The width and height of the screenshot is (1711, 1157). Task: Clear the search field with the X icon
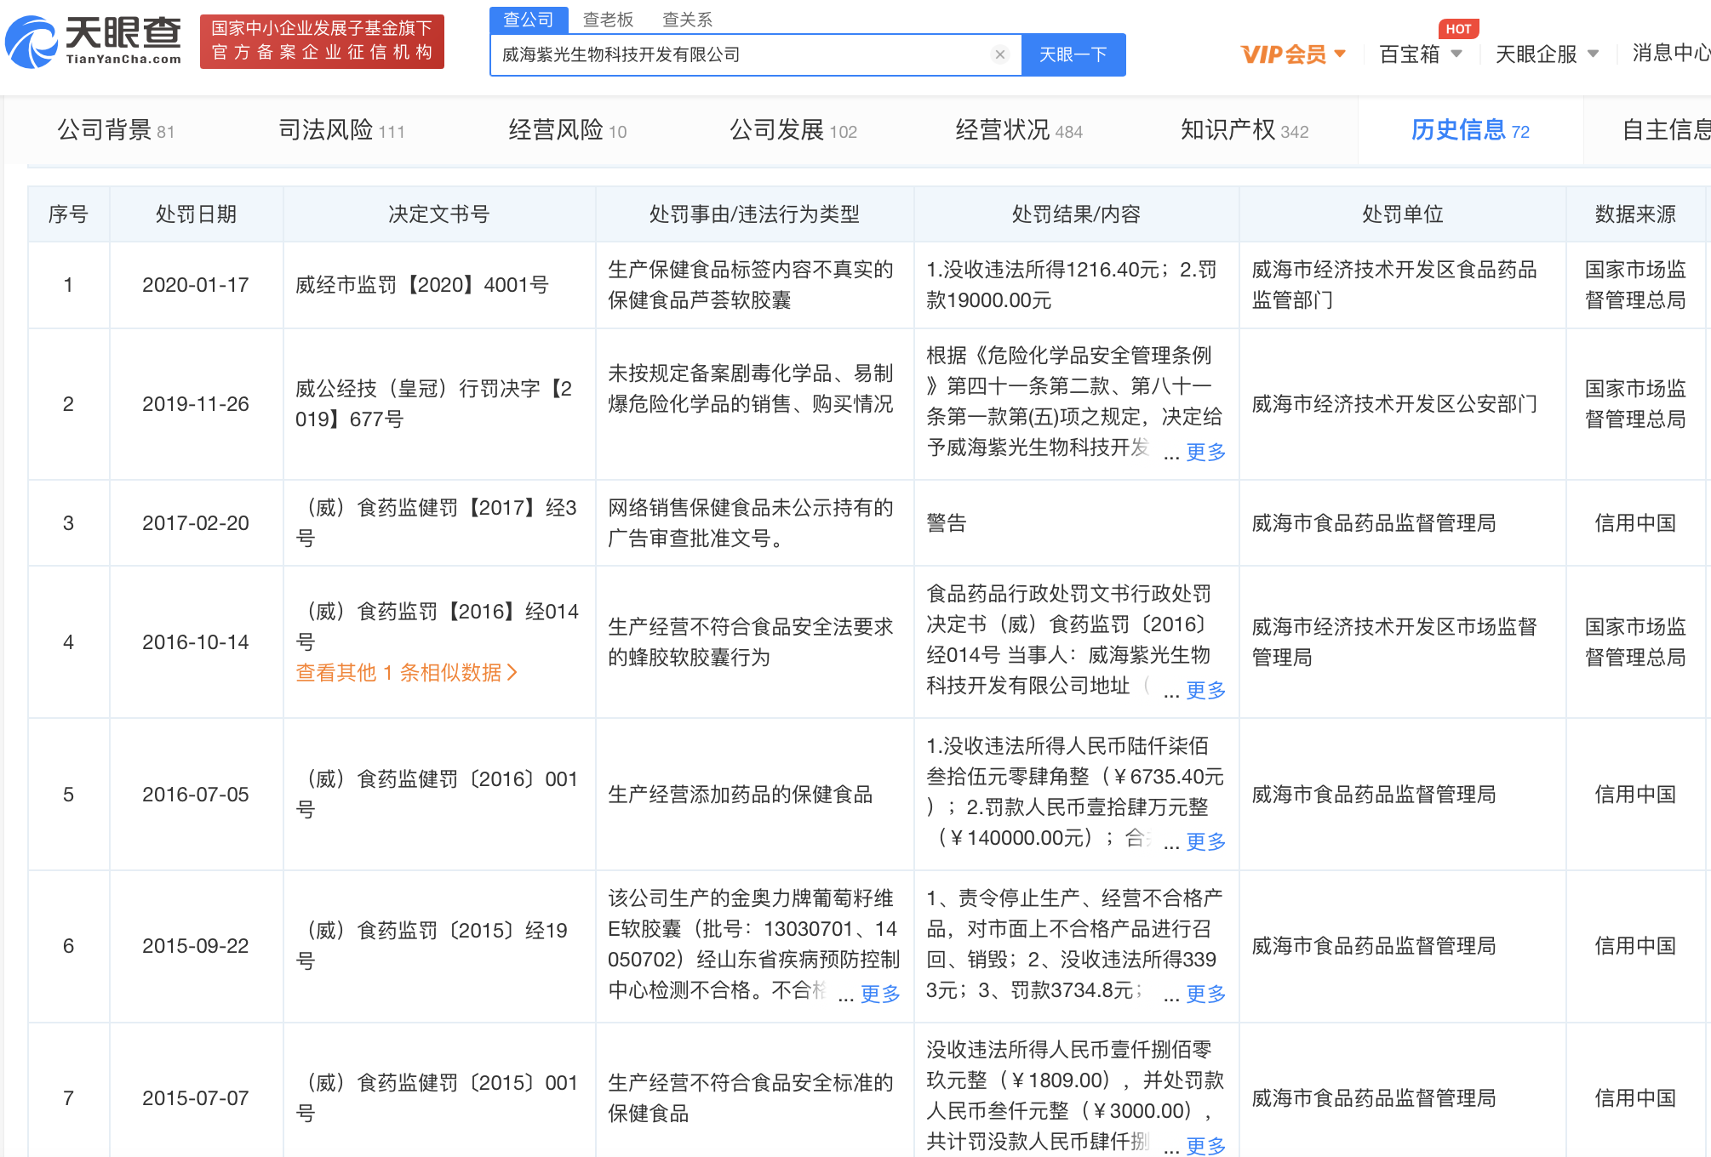click(1000, 54)
